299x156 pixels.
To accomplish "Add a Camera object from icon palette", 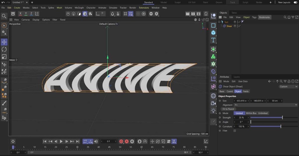I will coord(213,103).
